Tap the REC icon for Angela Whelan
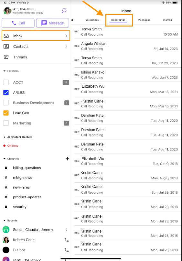The height and width of the screenshot is (261, 182). pos(77,46)
